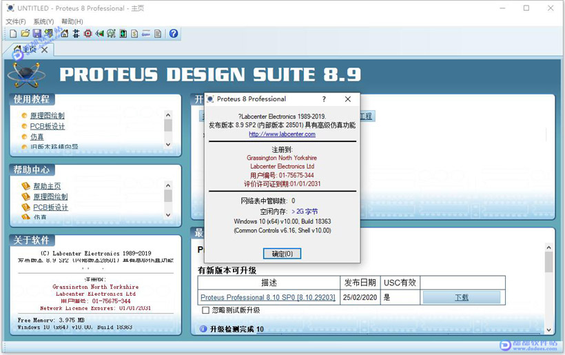This screenshot has height=355, width=565.
Task: Open Bill of Materials dollar icon
Action: tap(134, 34)
